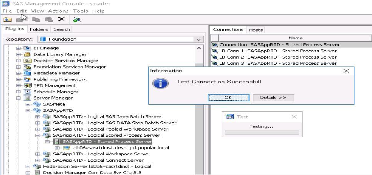The height and width of the screenshot is (175, 372).
Task: Close the Test progress window
Action: (294, 116)
